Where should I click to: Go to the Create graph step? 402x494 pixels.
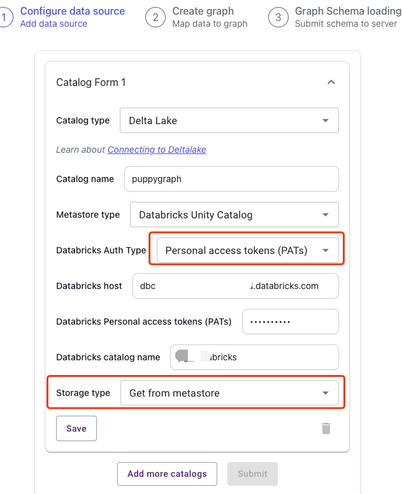tap(210, 17)
